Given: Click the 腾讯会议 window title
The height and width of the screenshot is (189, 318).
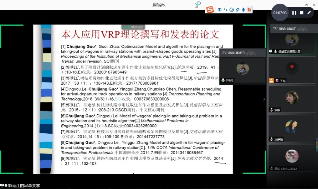Looking at the screenshot, I should point(159,5).
